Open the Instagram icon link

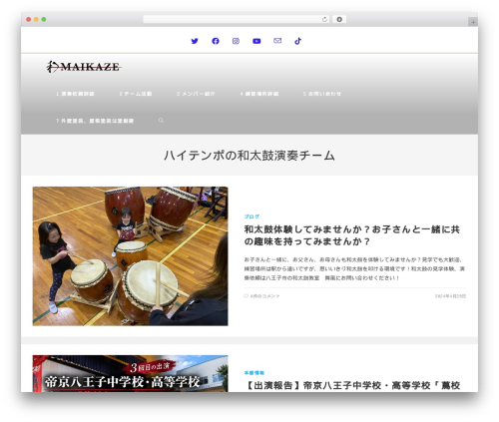tap(236, 41)
